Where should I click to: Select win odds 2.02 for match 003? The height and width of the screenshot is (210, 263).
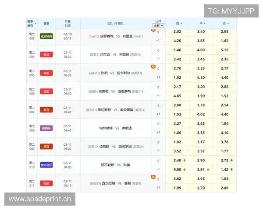click(177, 31)
